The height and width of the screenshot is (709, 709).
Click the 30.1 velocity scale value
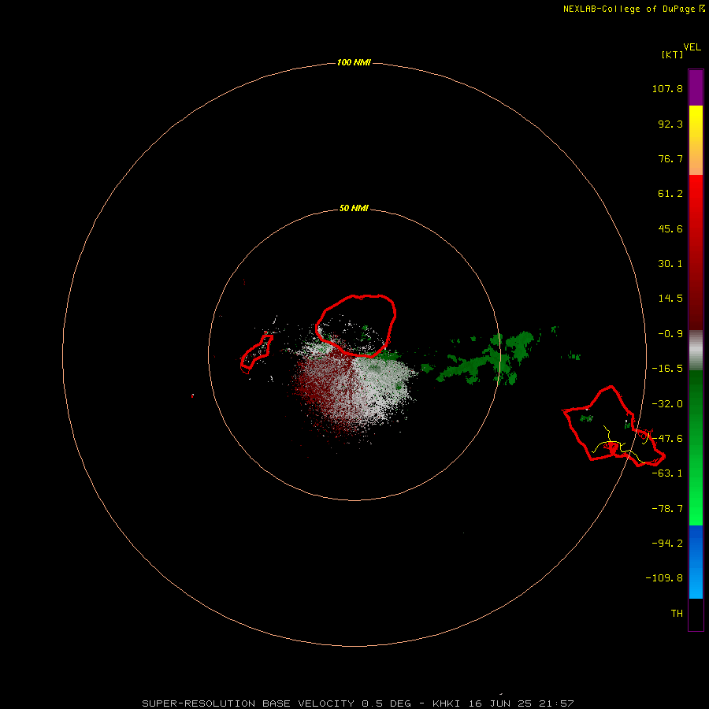click(x=670, y=264)
